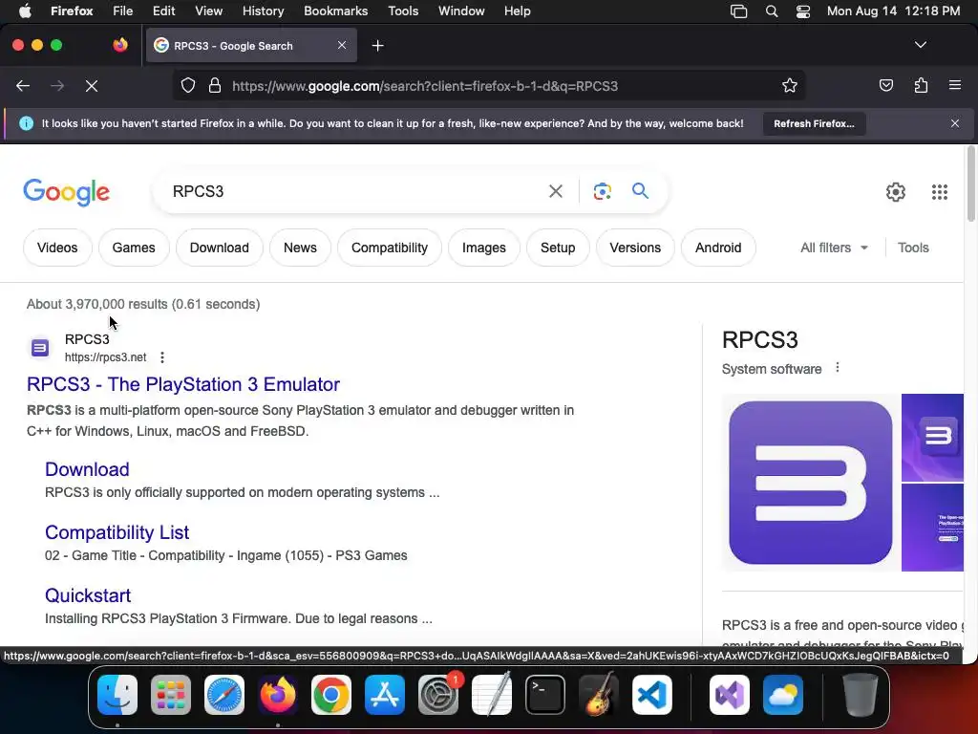Screen dimensions: 978x734
Task: Open the small upper-right RPCS3 thumbnail
Action: pyautogui.click(x=932, y=438)
